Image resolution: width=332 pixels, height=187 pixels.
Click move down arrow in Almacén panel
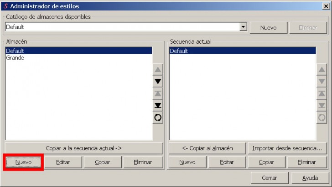click(x=158, y=81)
